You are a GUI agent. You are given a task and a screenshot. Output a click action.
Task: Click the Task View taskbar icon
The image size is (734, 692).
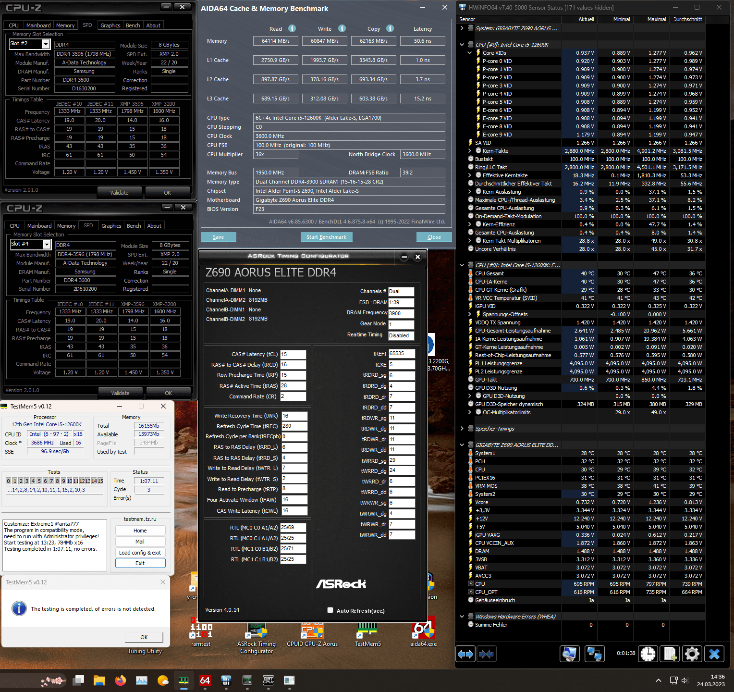click(x=78, y=680)
